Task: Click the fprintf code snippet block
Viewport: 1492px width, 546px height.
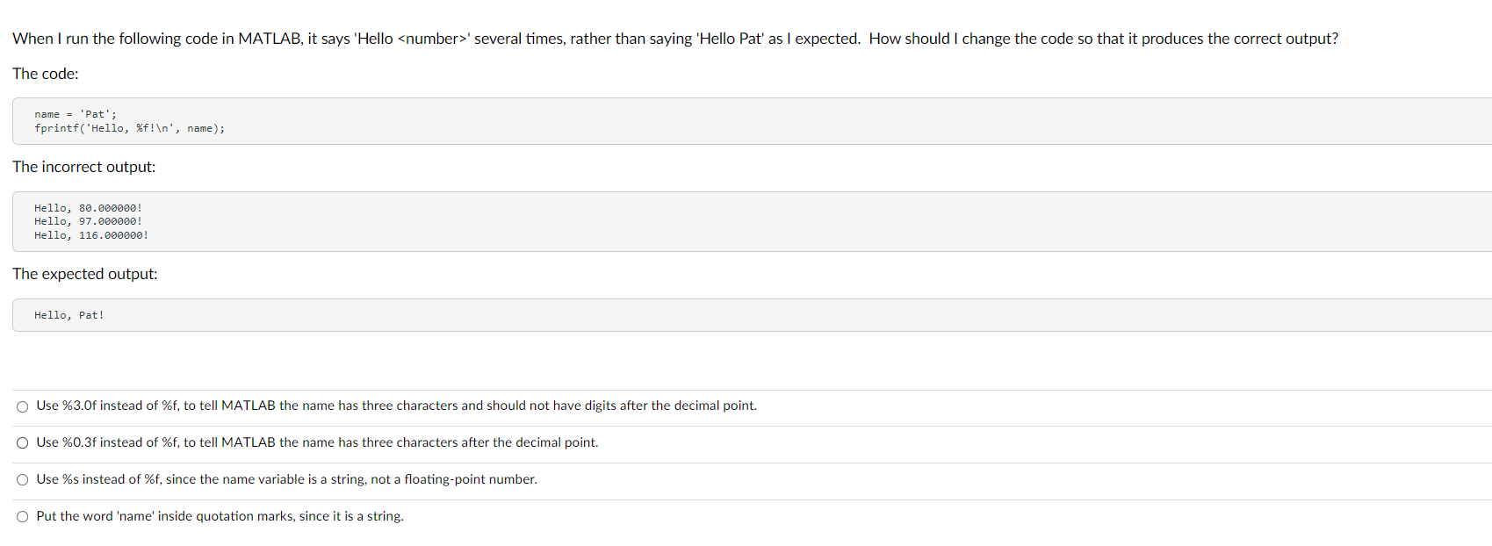Action: pyautogui.click(x=129, y=128)
